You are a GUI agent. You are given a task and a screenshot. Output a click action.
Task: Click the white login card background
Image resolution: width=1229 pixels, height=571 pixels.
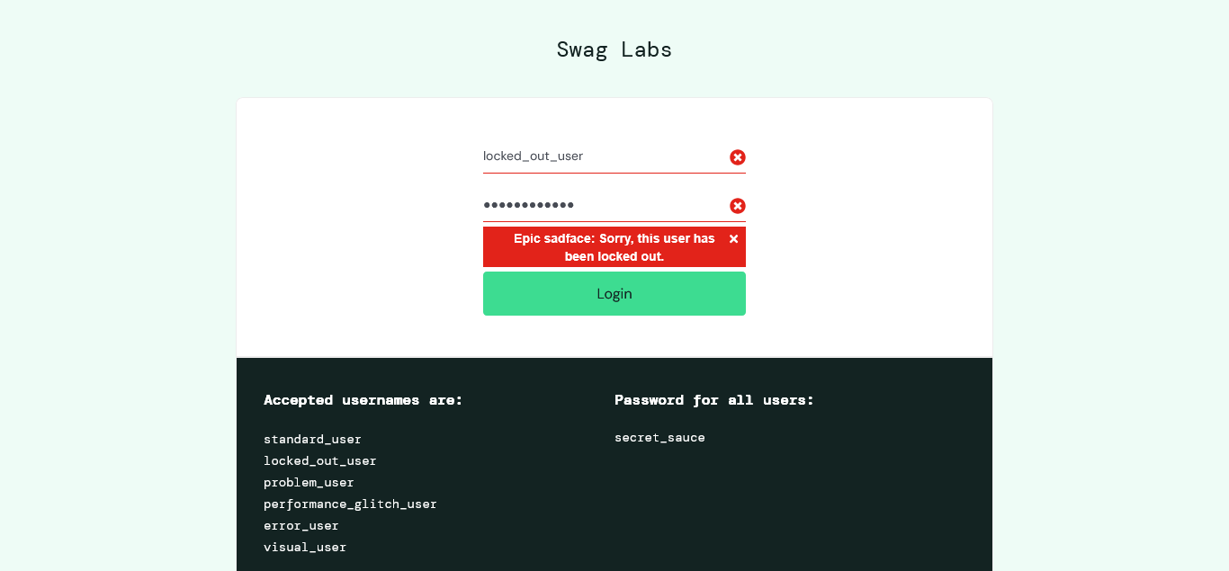(x=360, y=225)
